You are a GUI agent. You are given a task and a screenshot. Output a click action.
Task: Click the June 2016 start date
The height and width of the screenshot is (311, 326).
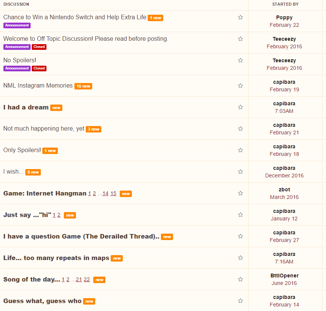coord(284,283)
